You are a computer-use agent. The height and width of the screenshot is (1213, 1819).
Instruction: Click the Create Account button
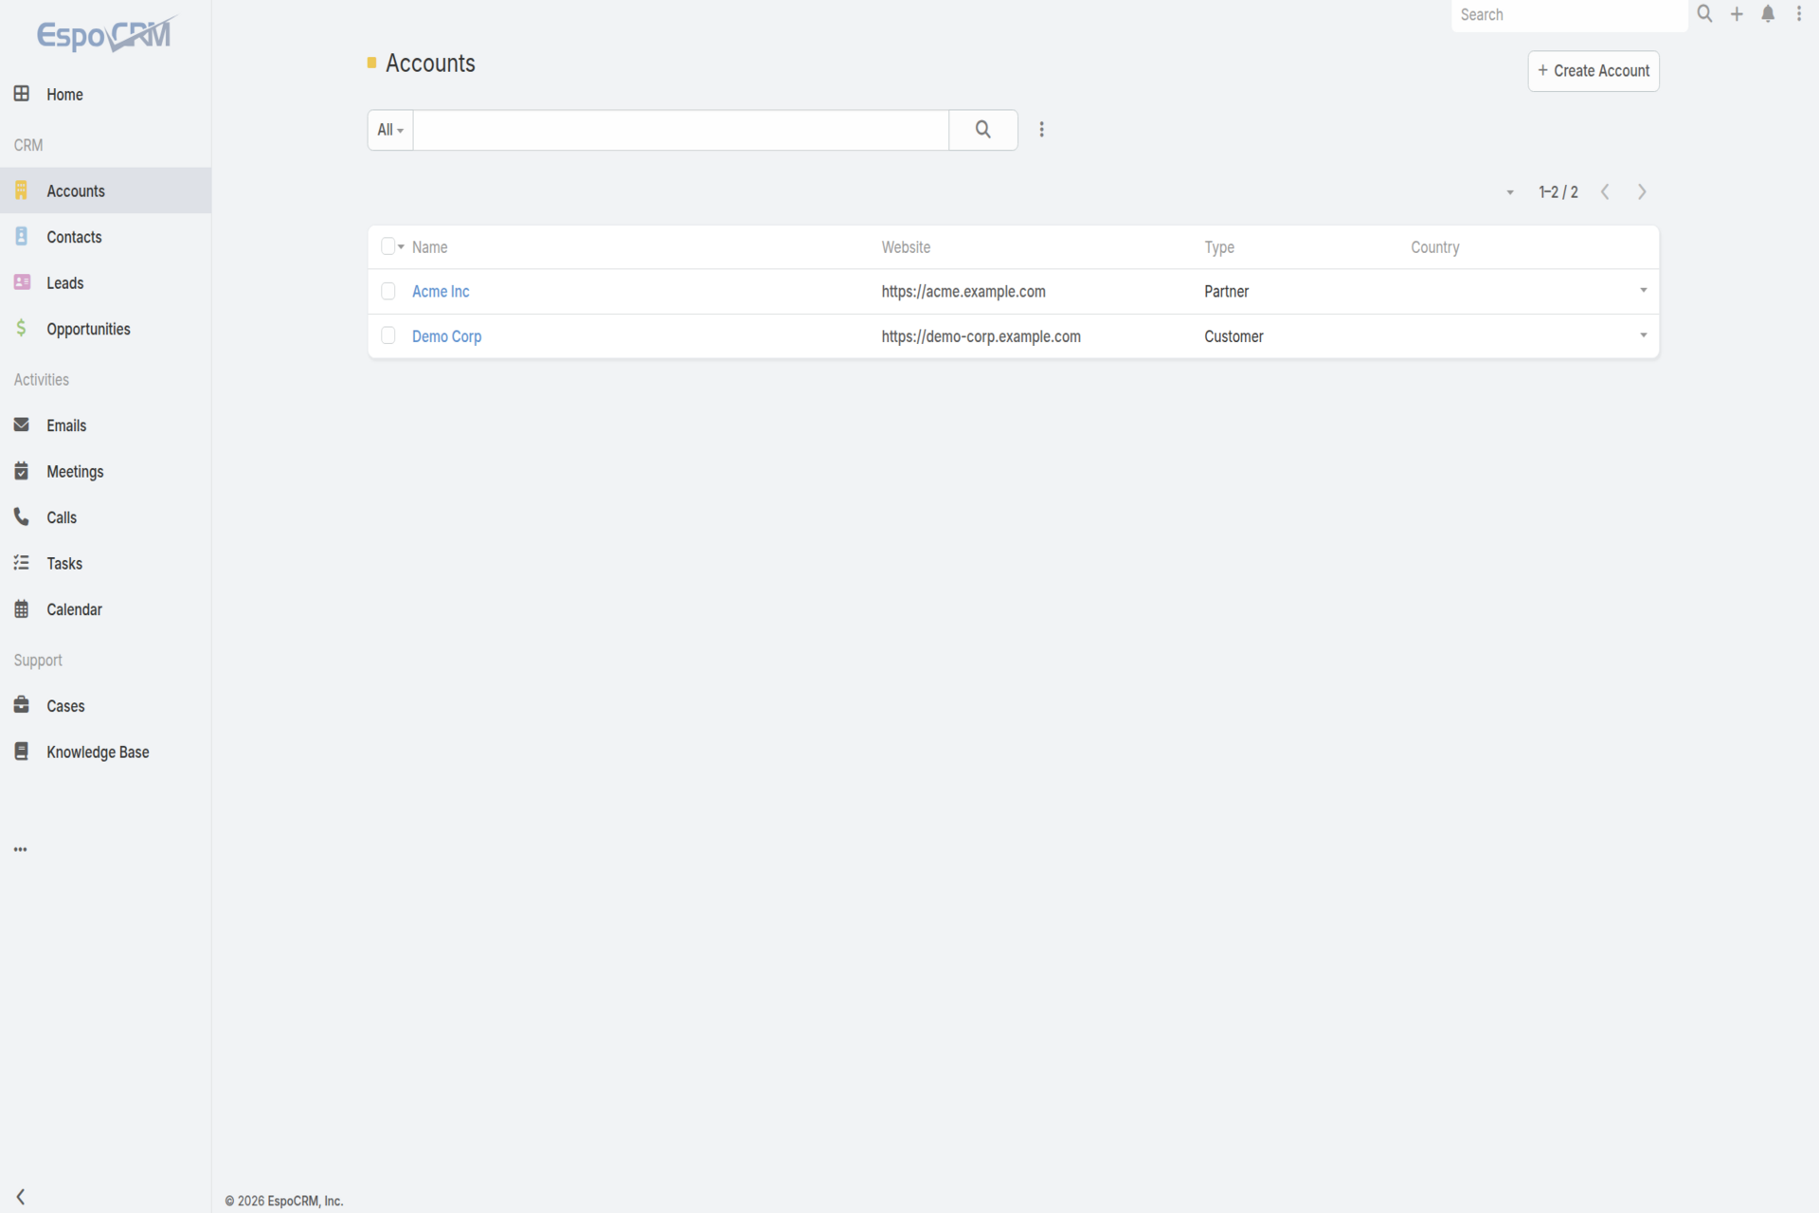1593,71
